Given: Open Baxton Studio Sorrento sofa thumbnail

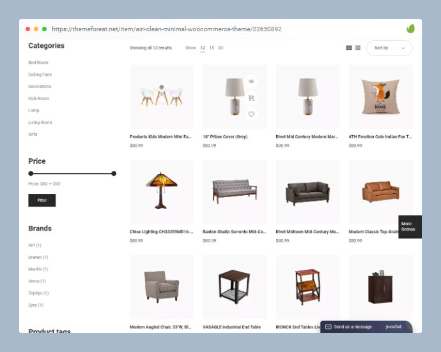Looking at the screenshot, I should [235, 192].
